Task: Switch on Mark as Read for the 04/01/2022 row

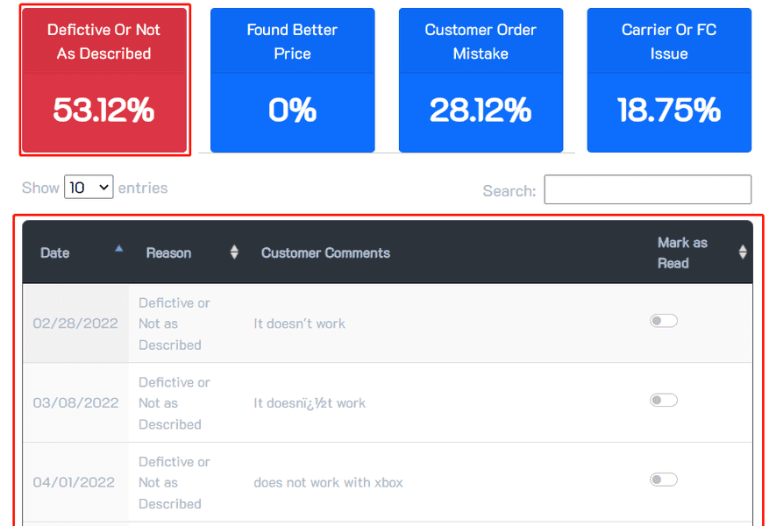Action: [x=664, y=480]
